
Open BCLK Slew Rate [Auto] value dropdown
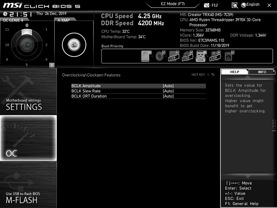[168, 91]
